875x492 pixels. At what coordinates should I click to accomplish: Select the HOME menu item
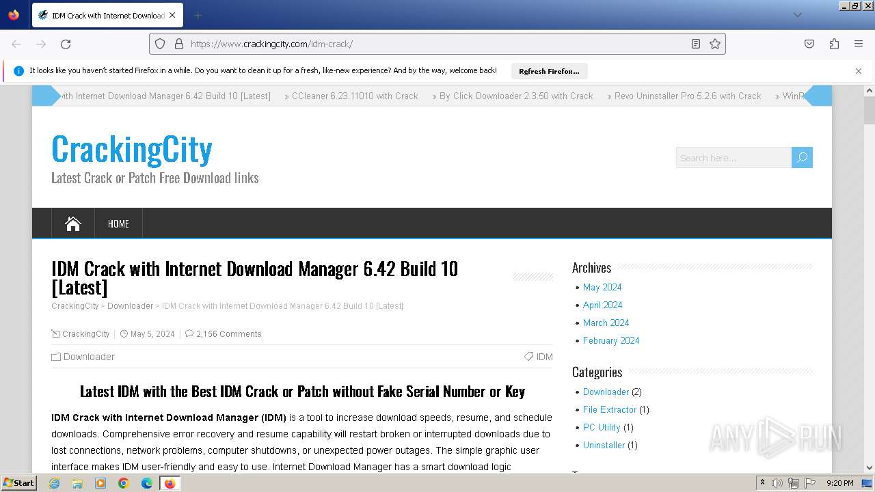tap(118, 223)
